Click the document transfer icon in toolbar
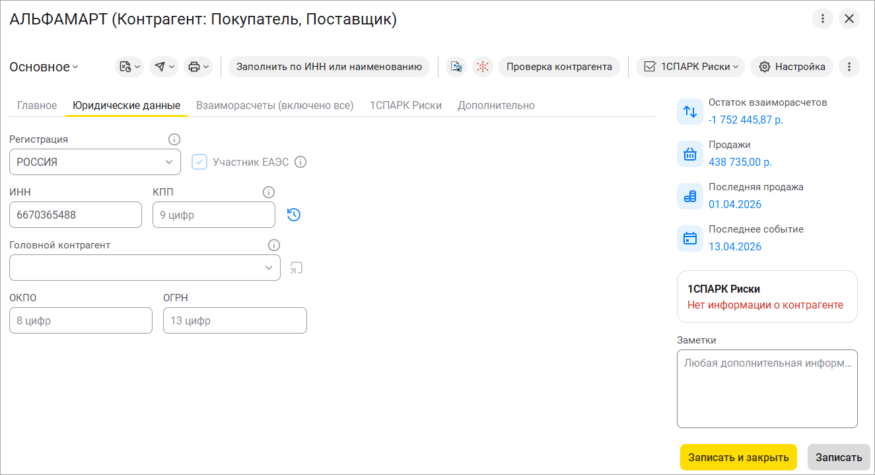875x475 pixels. [456, 67]
